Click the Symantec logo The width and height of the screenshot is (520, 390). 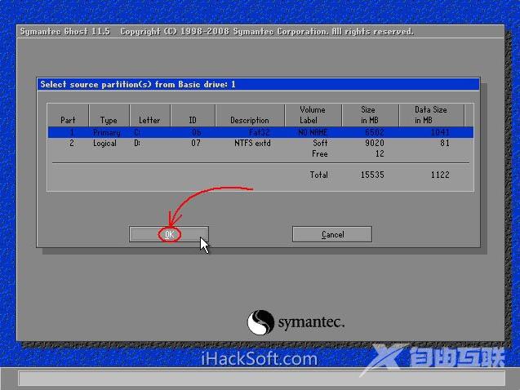click(x=296, y=322)
